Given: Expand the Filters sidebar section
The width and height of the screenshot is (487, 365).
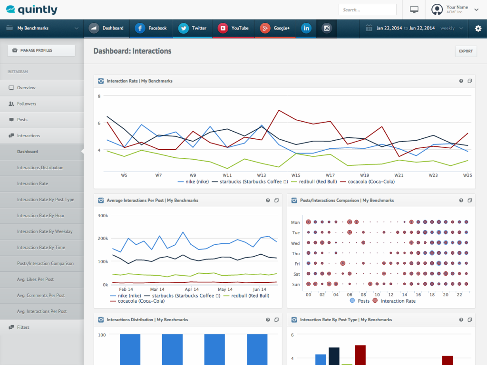Looking at the screenshot, I should pyautogui.click(x=42, y=327).
